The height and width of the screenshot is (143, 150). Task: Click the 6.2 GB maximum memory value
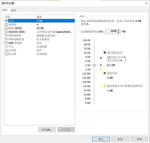coord(111,65)
